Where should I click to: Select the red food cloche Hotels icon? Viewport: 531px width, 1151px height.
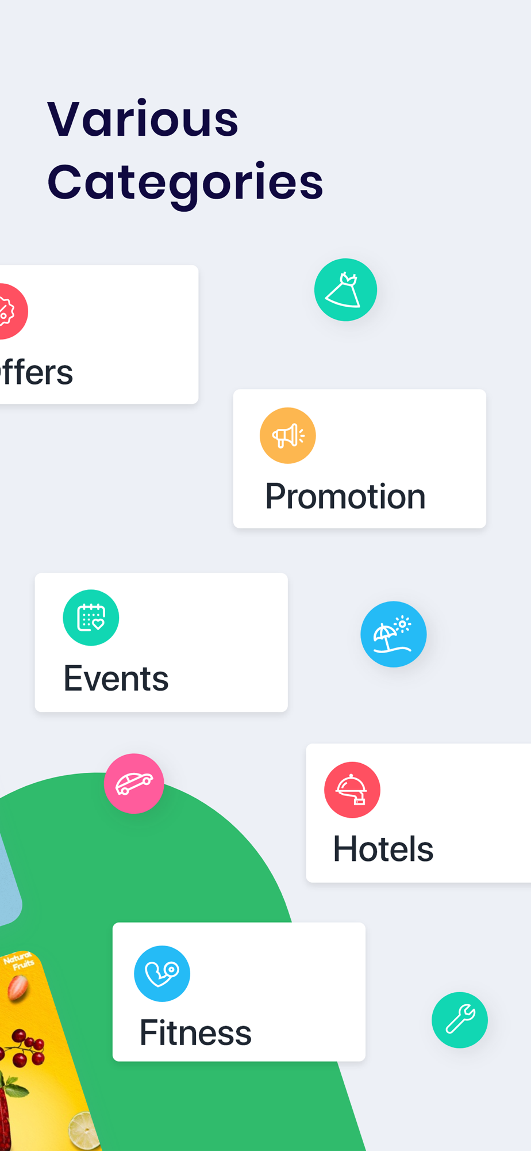352,790
